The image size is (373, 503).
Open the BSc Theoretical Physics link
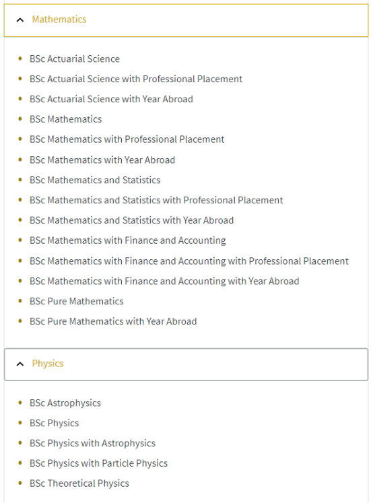pos(79,483)
